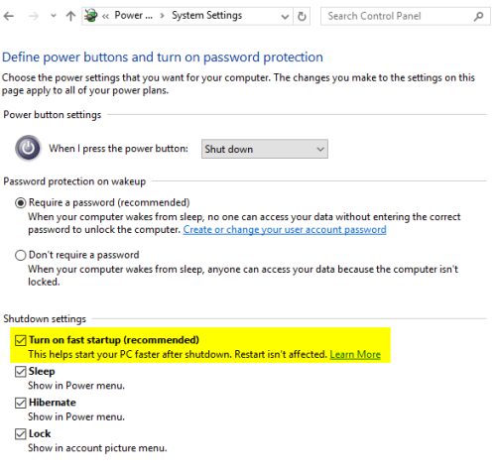The height and width of the screenshot is (470, 496).
Task: Go back with the left arrow
Action: pyautogui.click(x=9, y=16)
